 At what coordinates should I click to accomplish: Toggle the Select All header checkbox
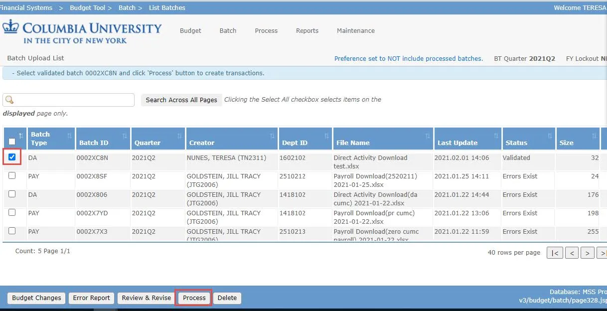[x=12, y=141]
